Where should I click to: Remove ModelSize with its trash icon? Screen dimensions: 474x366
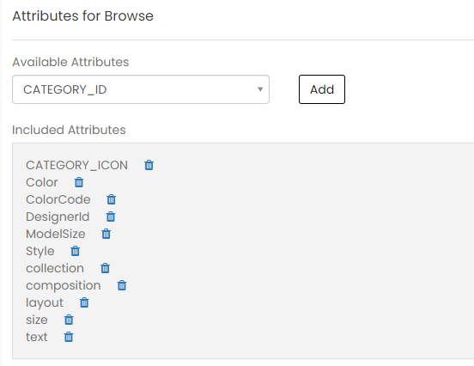106,234
